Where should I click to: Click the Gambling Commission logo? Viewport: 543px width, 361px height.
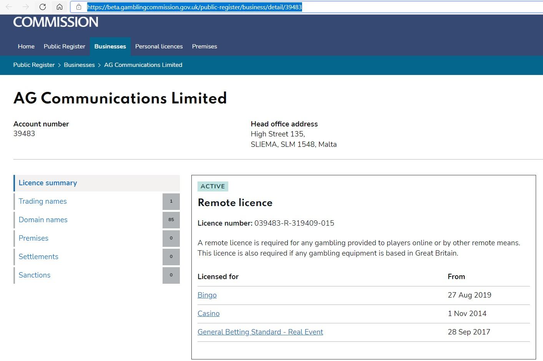coord(56,22)
